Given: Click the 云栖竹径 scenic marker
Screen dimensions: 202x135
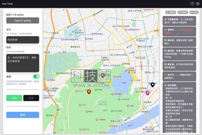Looking at the screenshot, I should (x=81, y=129).
